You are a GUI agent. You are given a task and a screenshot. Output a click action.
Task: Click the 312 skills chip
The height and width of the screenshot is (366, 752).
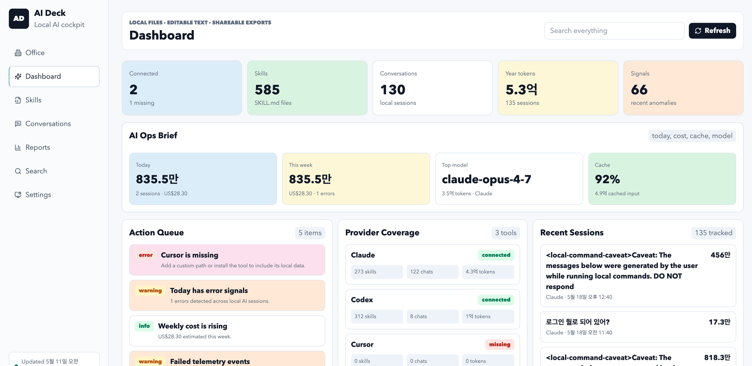click(377, 316)
